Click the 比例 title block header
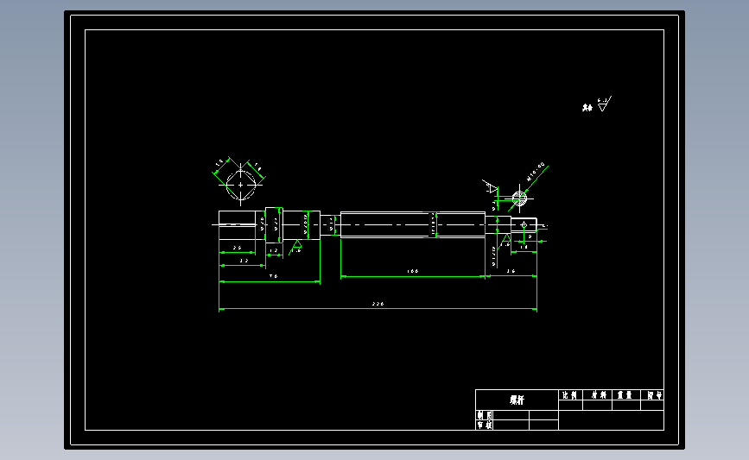 570,395
